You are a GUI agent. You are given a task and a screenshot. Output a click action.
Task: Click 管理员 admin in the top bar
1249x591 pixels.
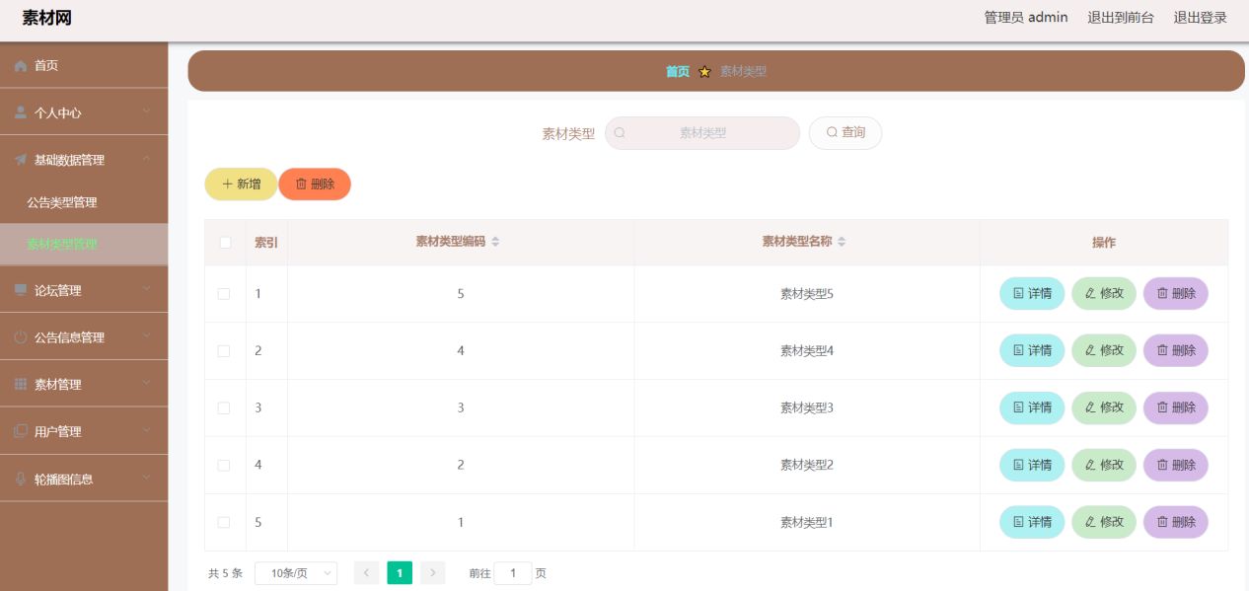[x=1026, y=18]
